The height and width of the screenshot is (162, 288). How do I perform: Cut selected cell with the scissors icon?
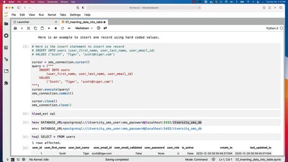29,28
